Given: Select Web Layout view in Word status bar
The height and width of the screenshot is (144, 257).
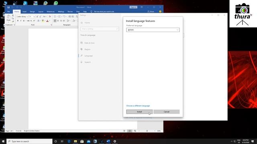Looking at the screenshot, I should click(x=135, y=131).
